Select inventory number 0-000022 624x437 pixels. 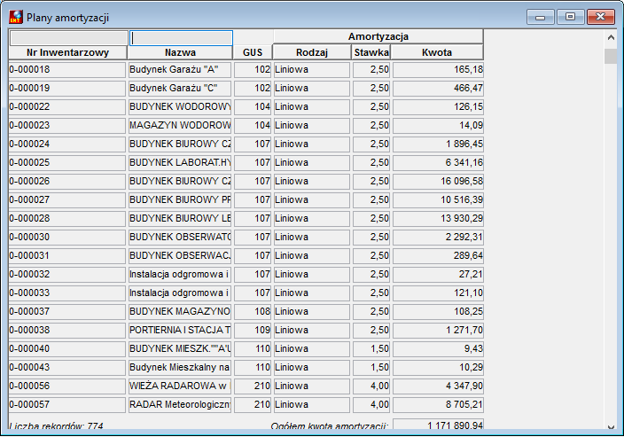[x=67, y=107]
